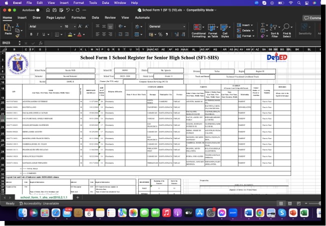The image size is (326, 226).
Task: Open the font size 10 dropdown
Action: tap(75, 26)
